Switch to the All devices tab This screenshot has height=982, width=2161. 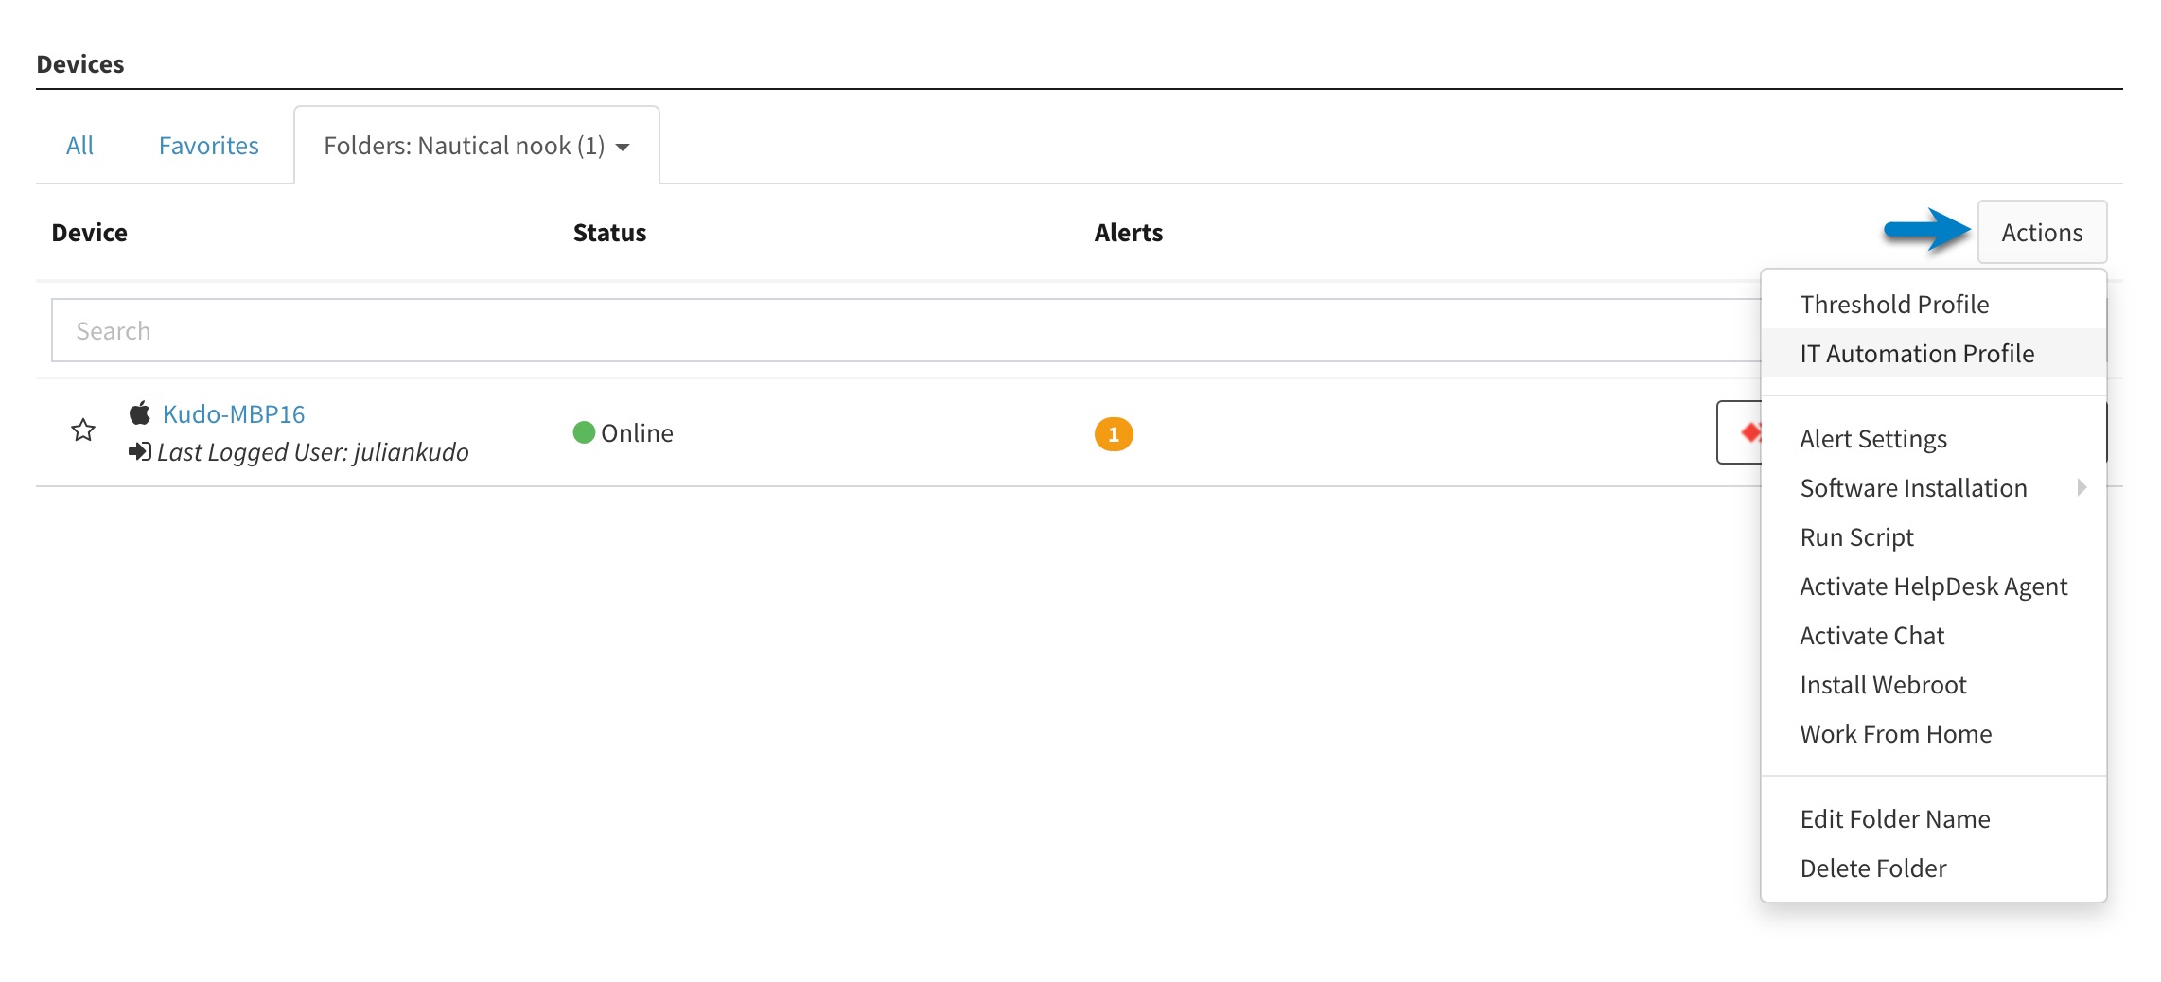(79, 145)
